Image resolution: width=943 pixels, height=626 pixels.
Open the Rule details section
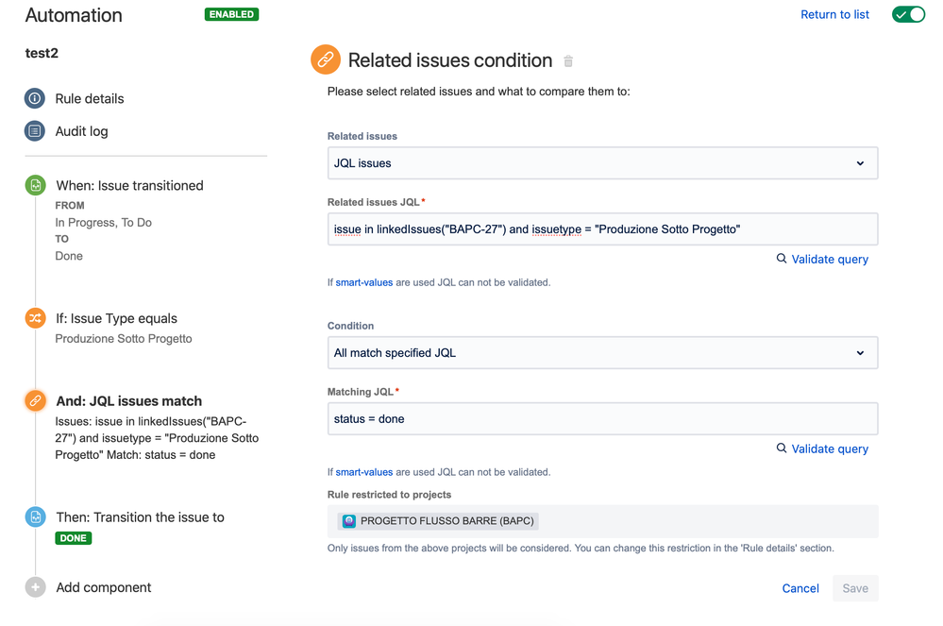click(x=90, y=98)
